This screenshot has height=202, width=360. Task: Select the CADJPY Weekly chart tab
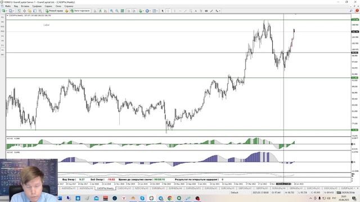tap(105, 188)
